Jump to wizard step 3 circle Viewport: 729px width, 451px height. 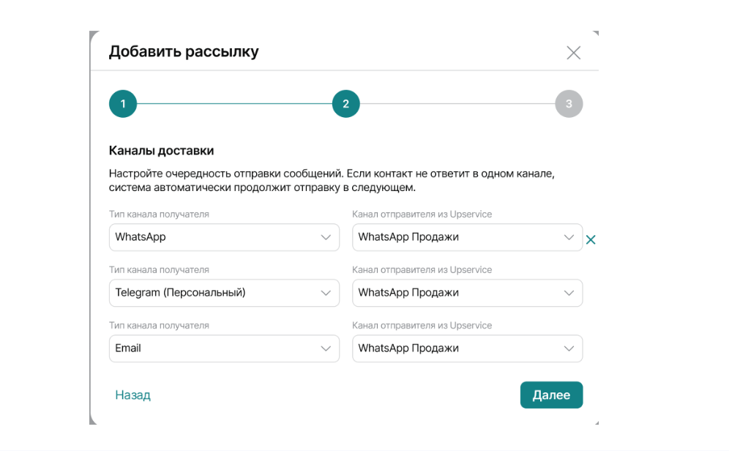569,104
